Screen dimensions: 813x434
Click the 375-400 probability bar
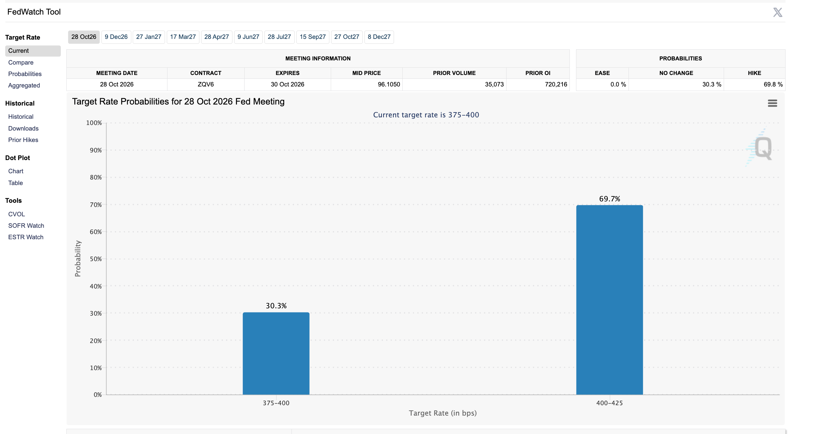(x=276, y=353)
